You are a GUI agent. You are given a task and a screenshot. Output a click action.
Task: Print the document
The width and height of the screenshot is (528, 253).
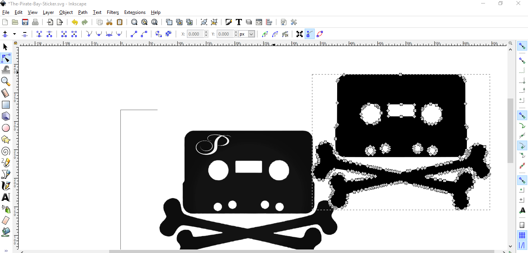[x=35, y=22]
